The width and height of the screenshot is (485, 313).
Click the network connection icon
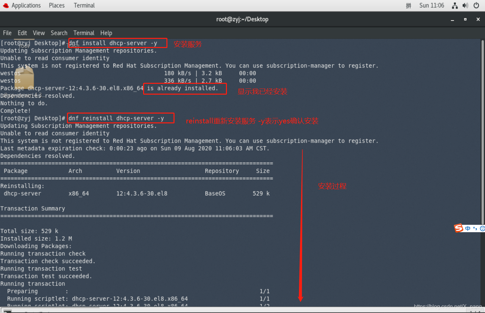click(455, 5)
